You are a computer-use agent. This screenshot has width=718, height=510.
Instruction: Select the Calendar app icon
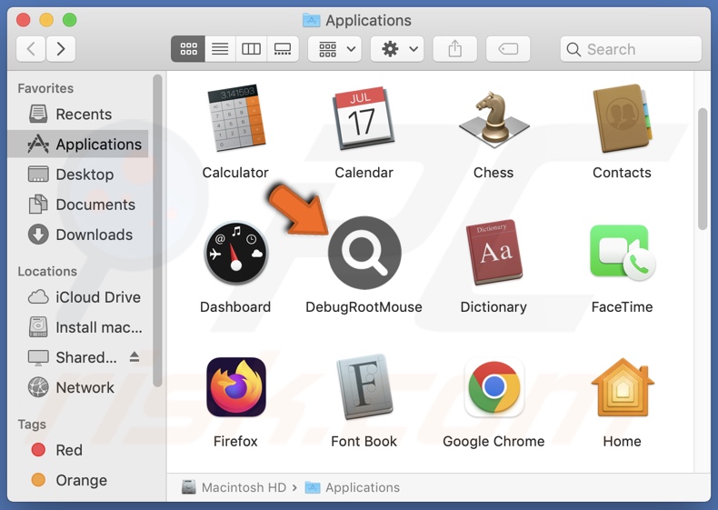pyautogui.click(x=364, y=119)
